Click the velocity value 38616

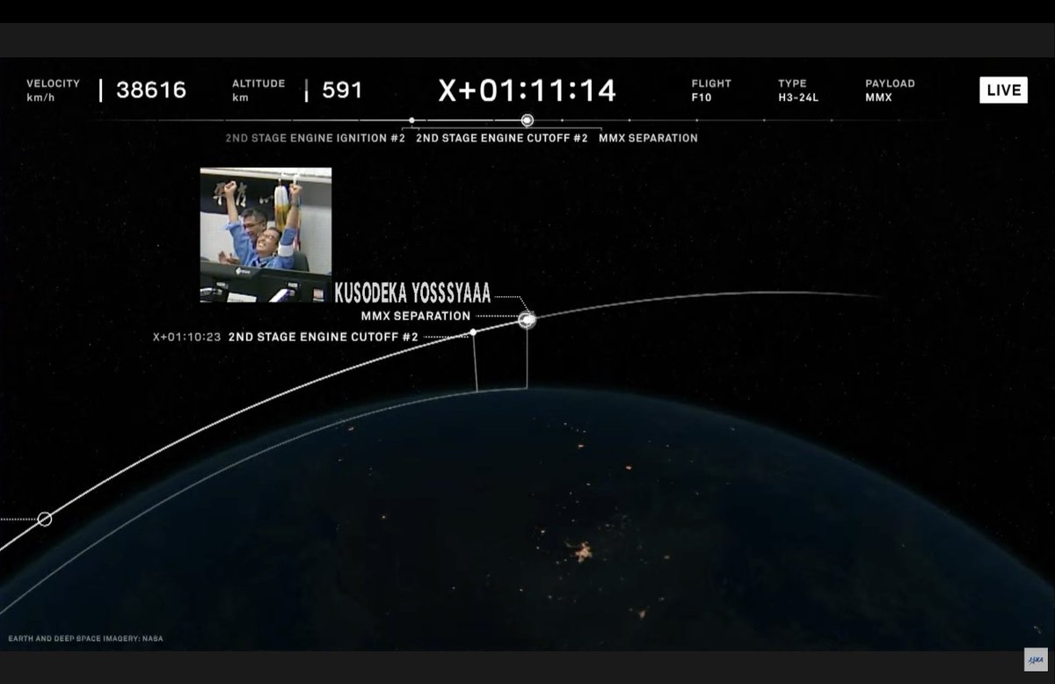click(x=151, y=90)
